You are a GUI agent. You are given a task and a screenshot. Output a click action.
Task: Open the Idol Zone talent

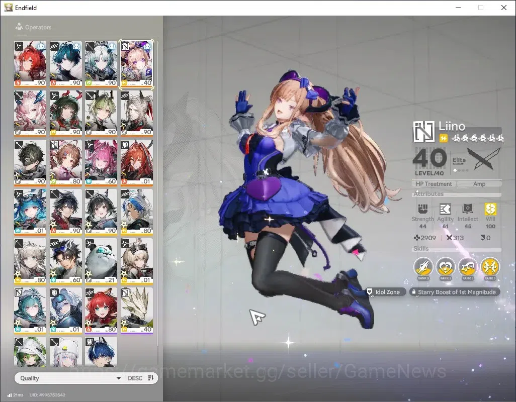point(386,292)
